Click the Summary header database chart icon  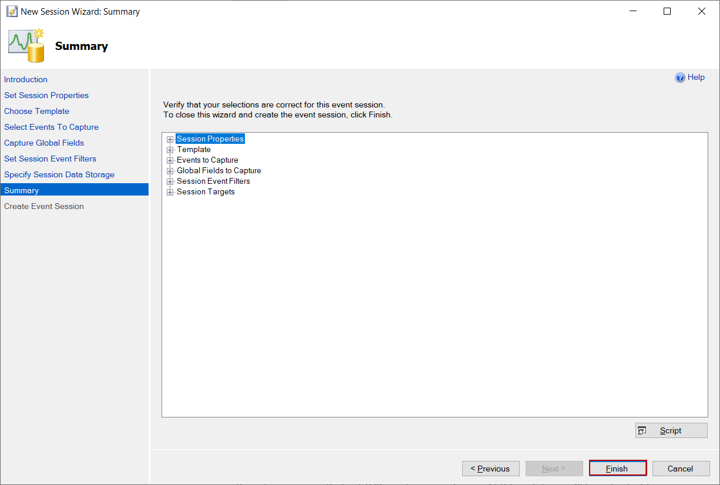[27, 45]
